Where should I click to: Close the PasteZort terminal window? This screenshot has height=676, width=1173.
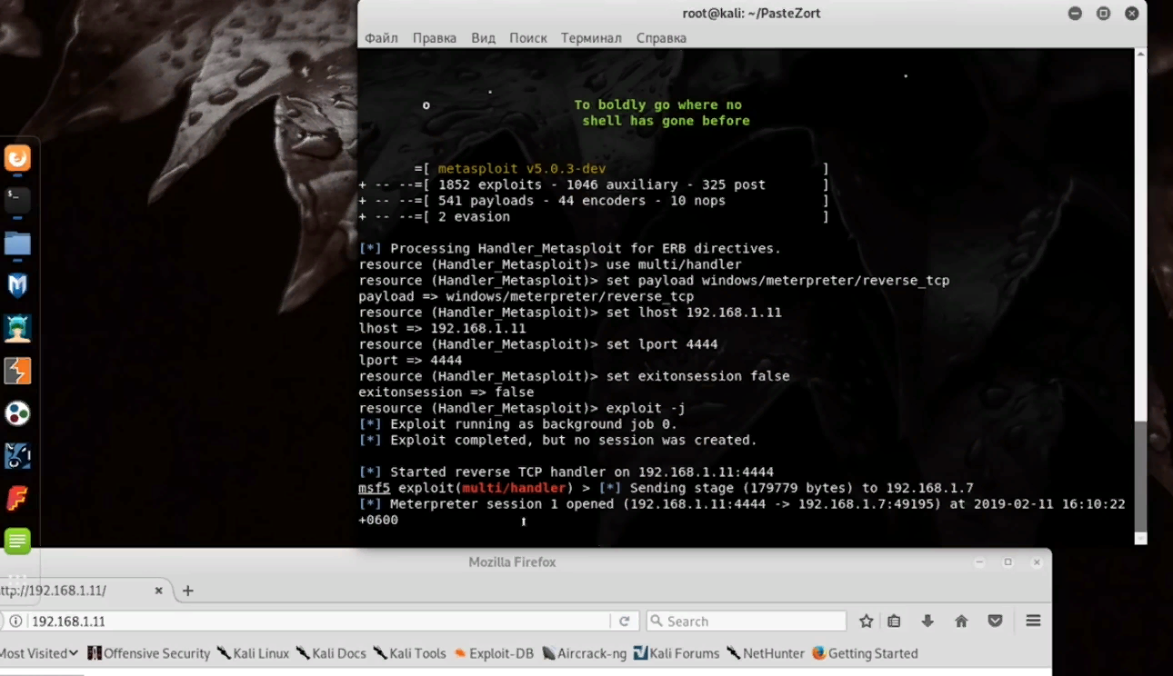(x=1131, y=14)
